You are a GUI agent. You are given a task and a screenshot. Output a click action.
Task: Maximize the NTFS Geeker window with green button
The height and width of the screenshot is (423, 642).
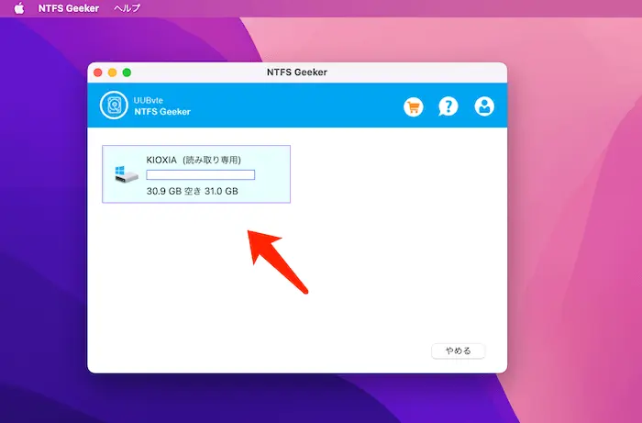[127, 72]
